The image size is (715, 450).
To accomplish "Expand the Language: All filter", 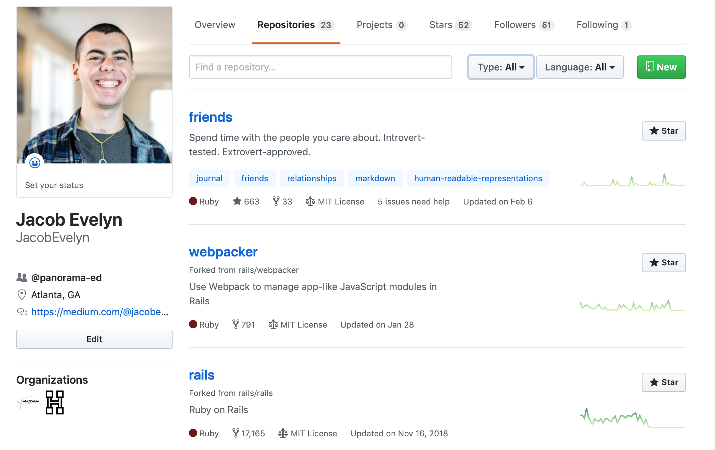I will click(x=580, y=67).
